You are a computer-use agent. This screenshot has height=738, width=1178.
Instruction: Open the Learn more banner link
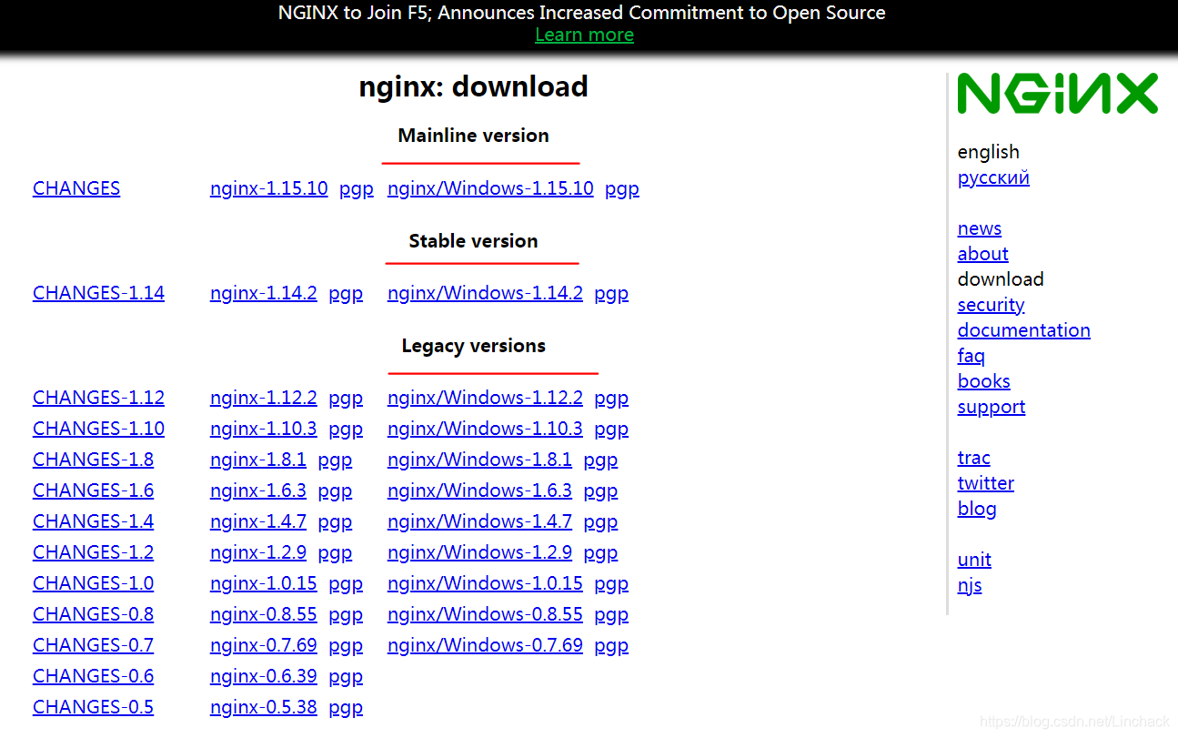[x=584, y=35]
